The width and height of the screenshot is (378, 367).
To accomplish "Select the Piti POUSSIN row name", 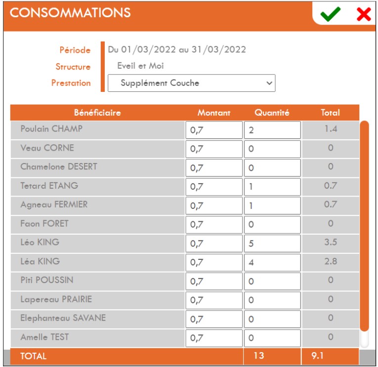I will 47,280.
